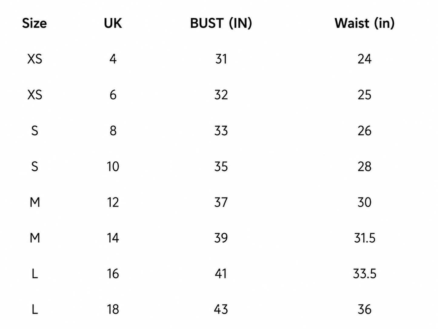The height and width of the screenshot is (329, 438).
Task: Click waist measurement 24
Action: click(x=364, y=59)
